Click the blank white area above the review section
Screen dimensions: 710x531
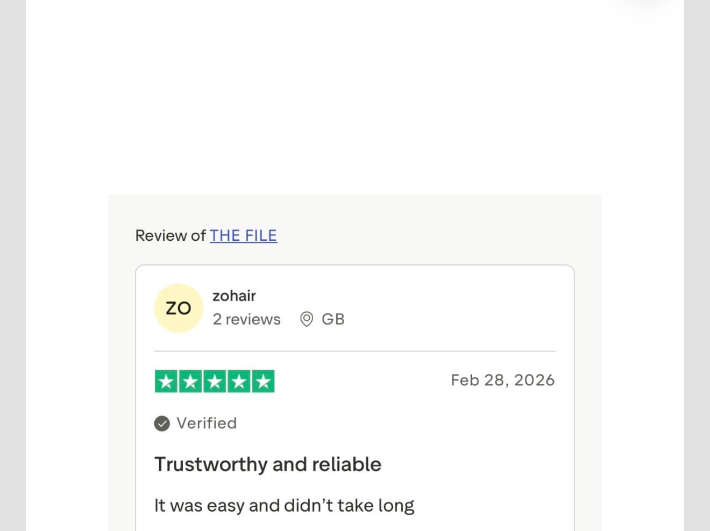[x=355, y=97]
